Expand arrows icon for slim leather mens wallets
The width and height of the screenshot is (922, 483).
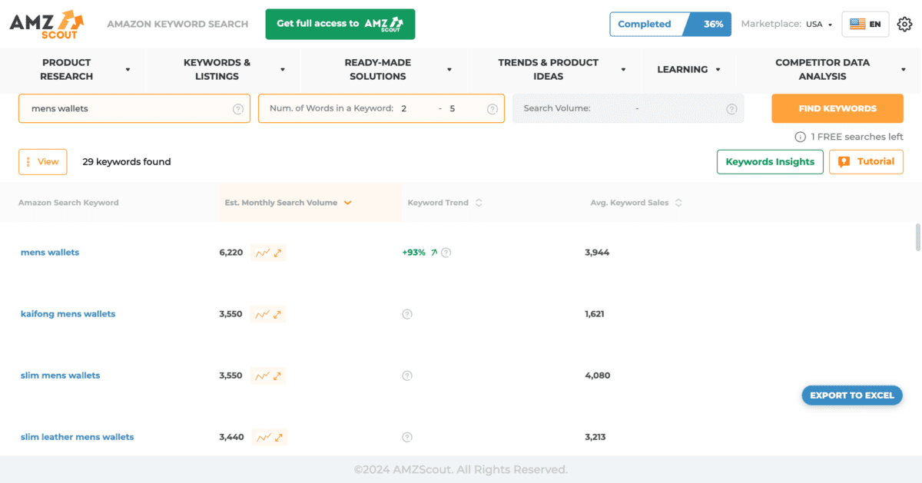click(278, 437)
